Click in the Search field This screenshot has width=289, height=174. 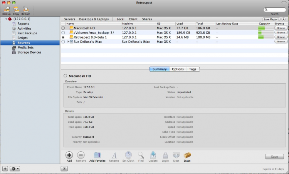pyautogui.click(x=275, y=10)
